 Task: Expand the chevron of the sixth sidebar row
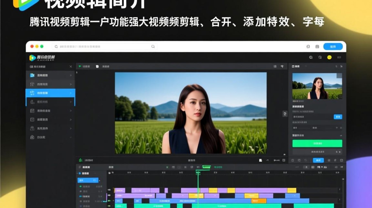(71, 120)
